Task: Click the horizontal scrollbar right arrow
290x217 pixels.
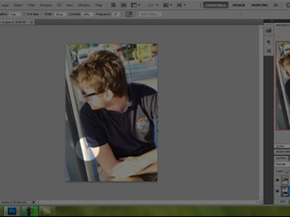Action: click(257, 202)
